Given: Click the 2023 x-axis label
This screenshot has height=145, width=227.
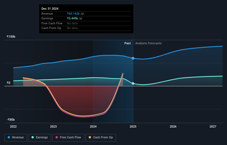Looking at the screenshot, I should click(53, 127).
